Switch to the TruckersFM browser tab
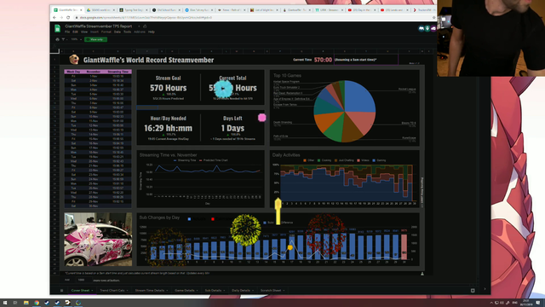Viewport: 545px width, 307px height. (423, 10)
